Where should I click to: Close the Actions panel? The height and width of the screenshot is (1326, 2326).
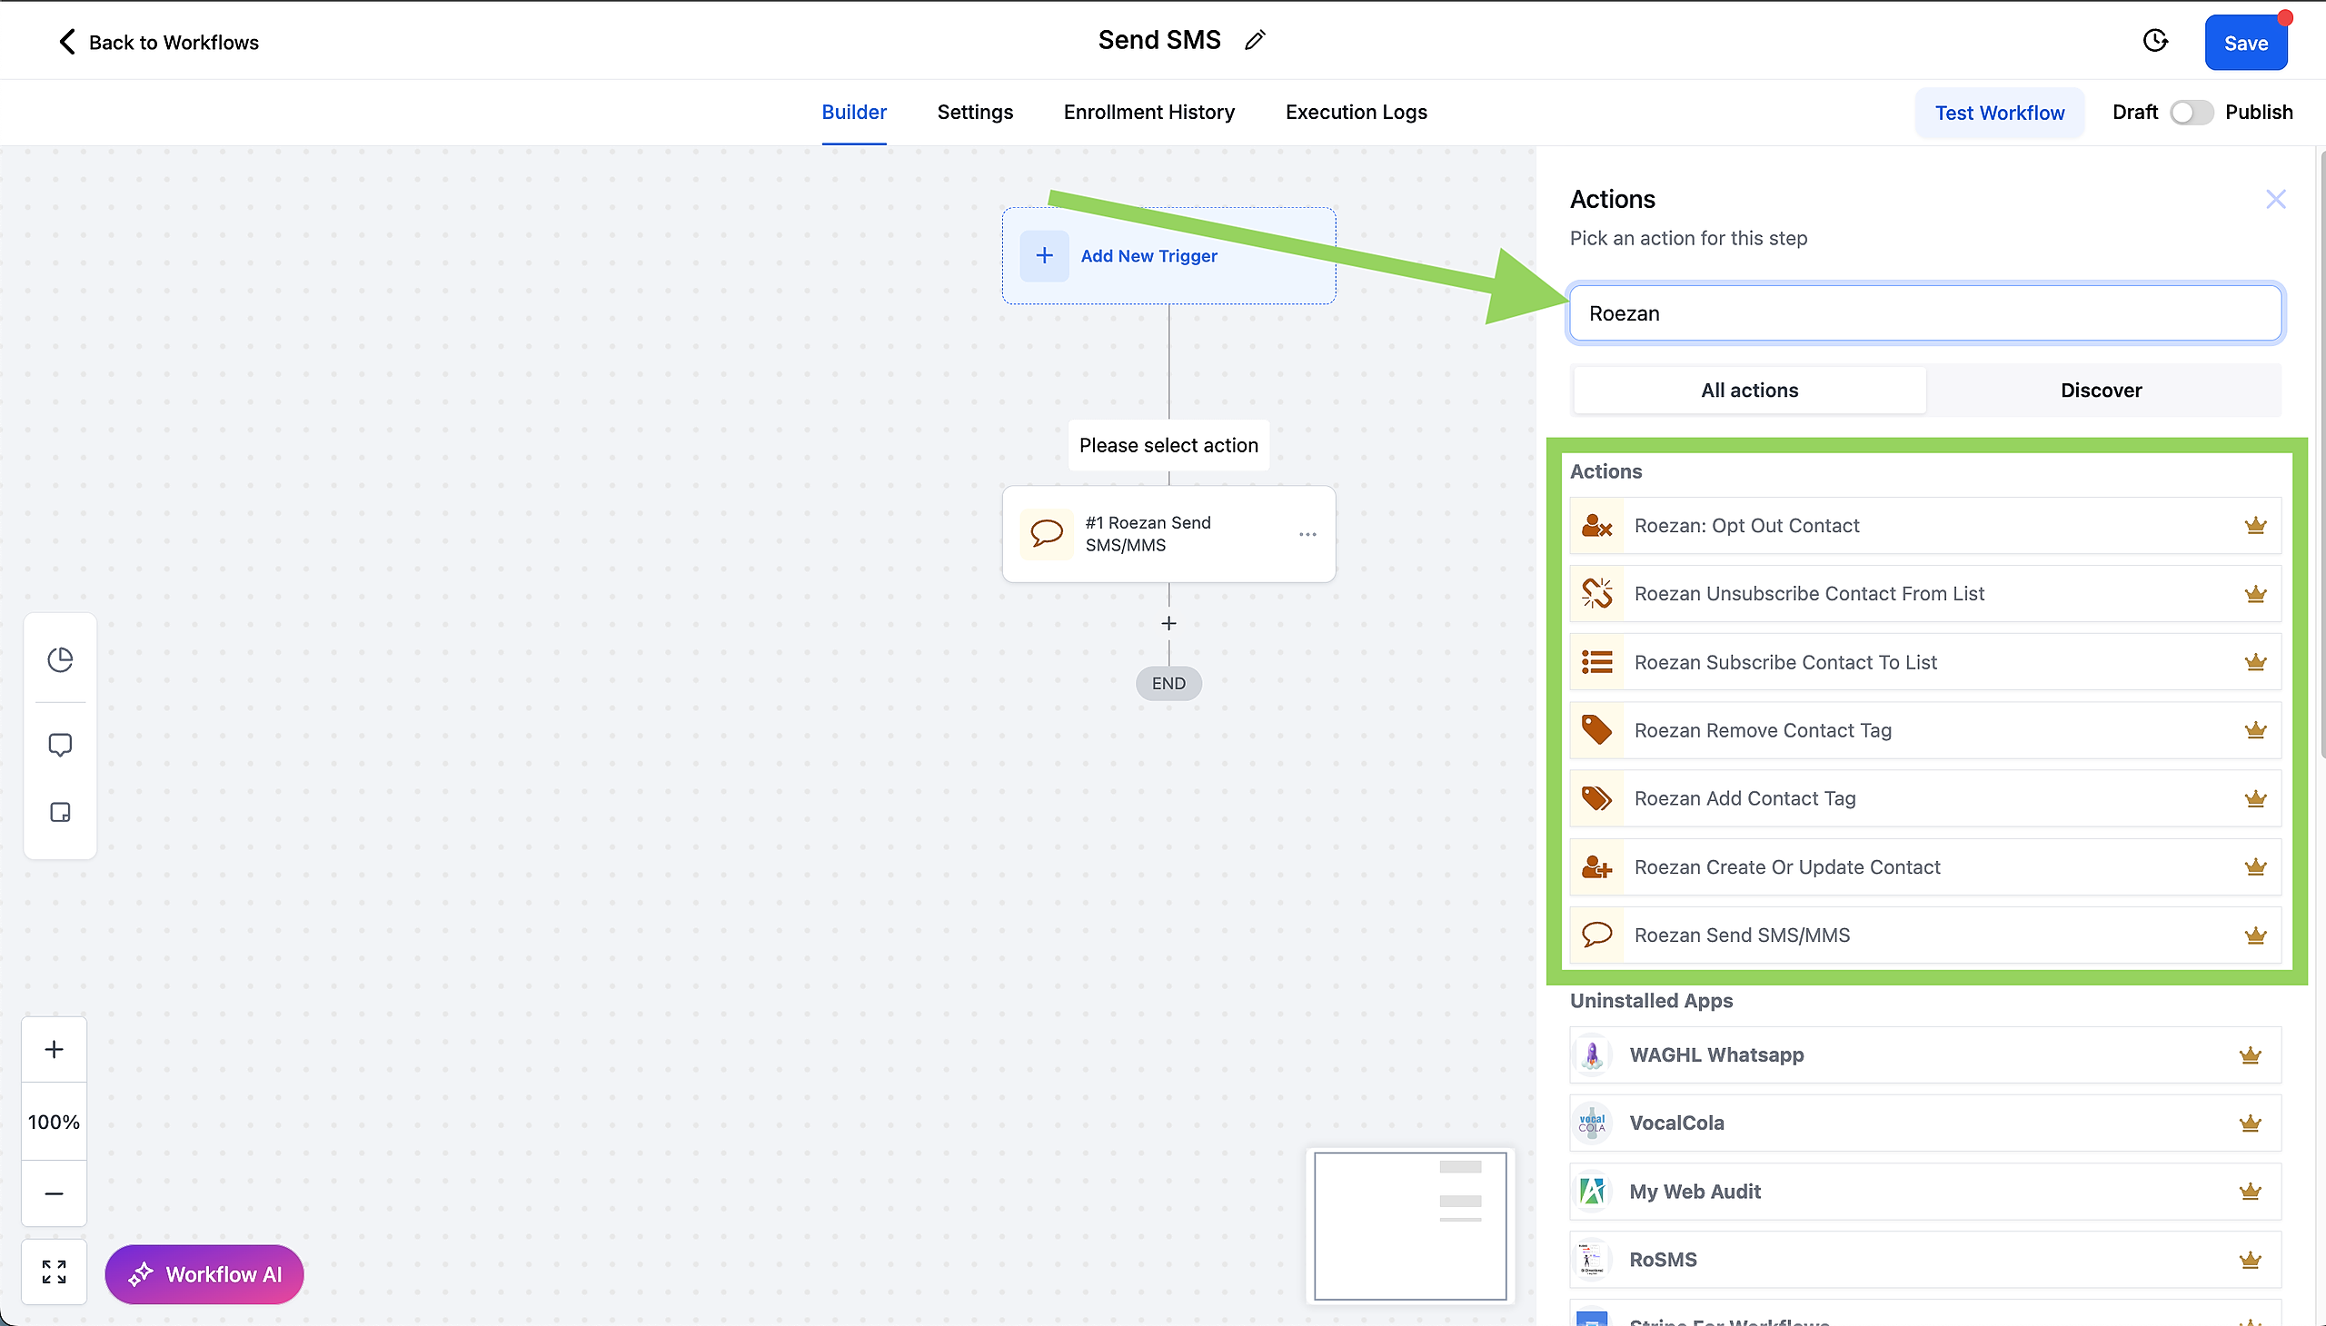pyautogui.click(x=2275, y=200)
